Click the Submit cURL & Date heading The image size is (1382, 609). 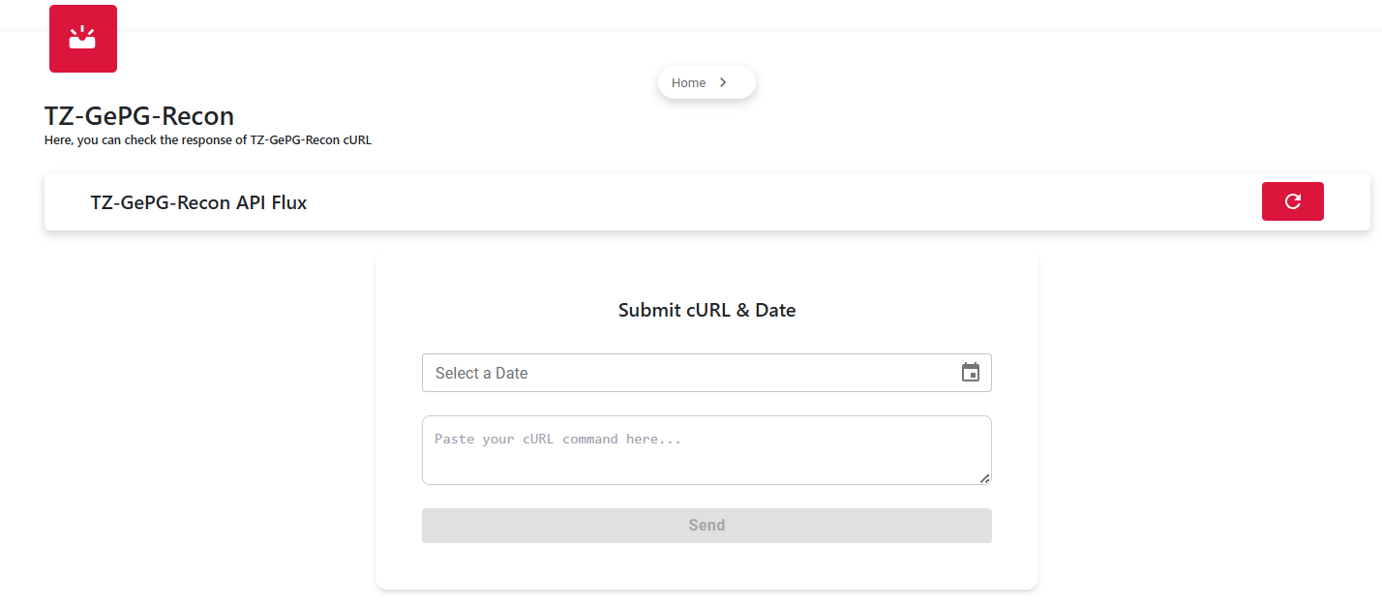click(x=706, y=310)
